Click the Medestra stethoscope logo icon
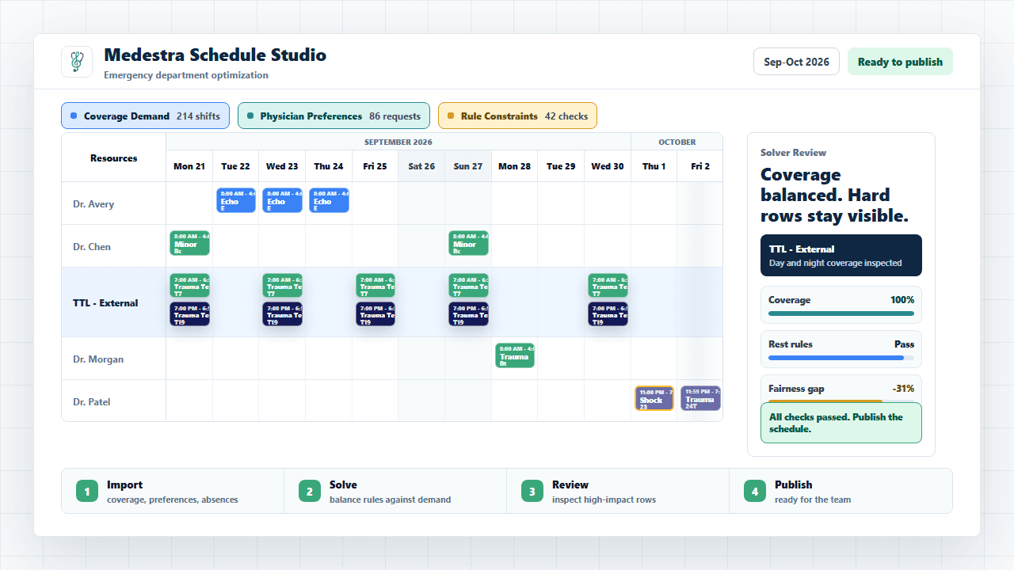Screen dimensions: 1014x570 click(x=77, y=62)
